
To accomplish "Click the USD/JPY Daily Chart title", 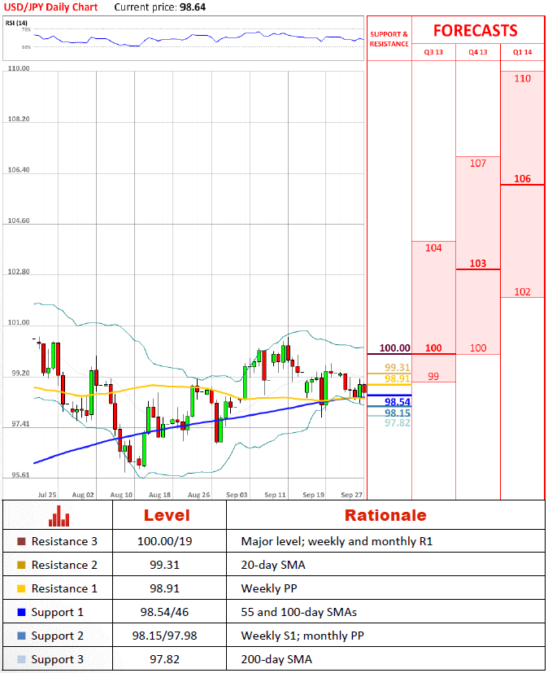I will pyautogui.click(x=51, y=7).
